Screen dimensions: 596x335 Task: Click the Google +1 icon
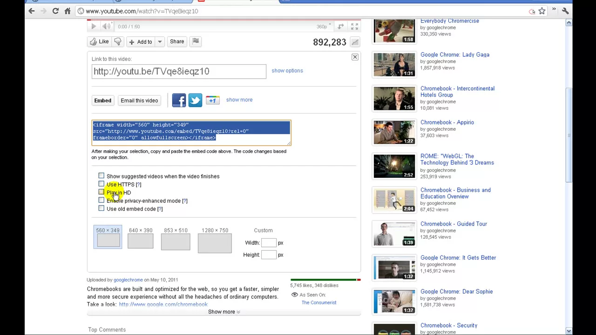(x=212, y=100)
